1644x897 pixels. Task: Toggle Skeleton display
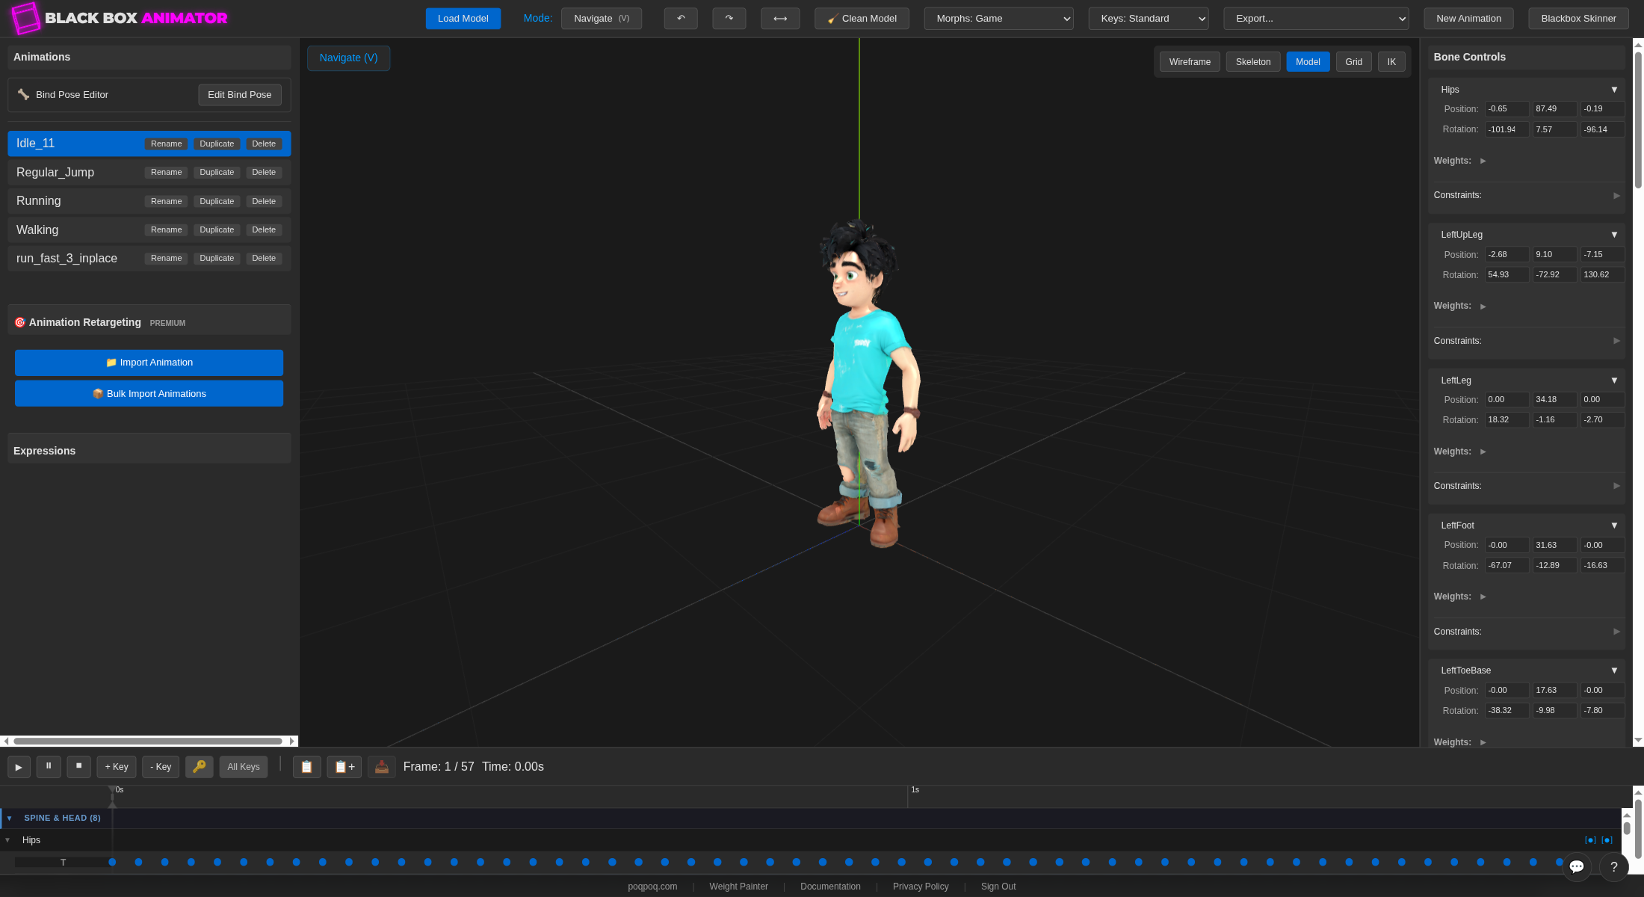point(1253,62)
